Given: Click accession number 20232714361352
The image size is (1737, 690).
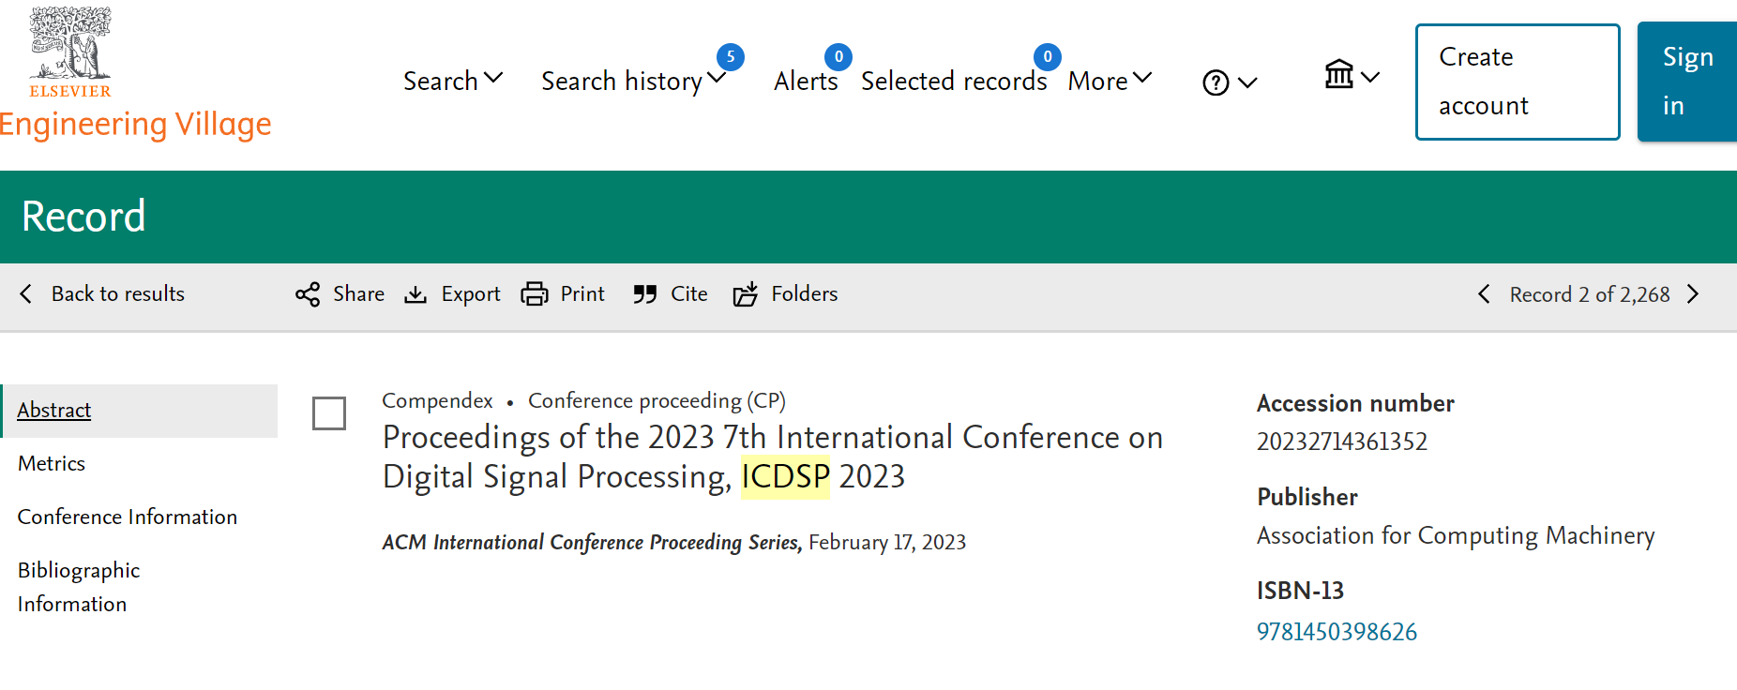Looking at the screenshot, I should point(1342,442).
